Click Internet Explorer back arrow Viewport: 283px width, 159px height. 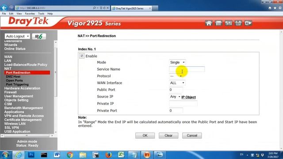(4, 8)
